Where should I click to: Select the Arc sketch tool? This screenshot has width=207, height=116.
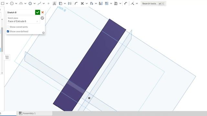tap(21, 4)
